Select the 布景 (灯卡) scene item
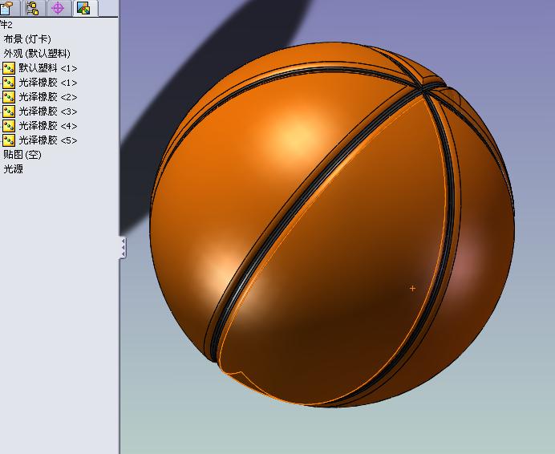The image size is (555, 454). point(27,39)
